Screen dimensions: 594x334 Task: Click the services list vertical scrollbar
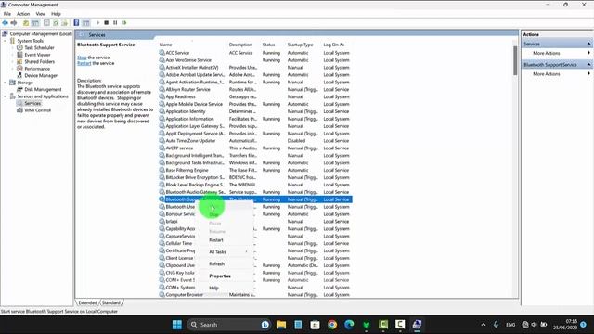(515, 60)
